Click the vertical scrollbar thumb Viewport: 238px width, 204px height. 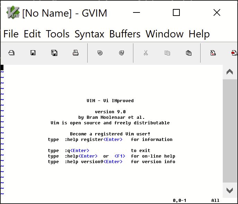click(230, 131)
